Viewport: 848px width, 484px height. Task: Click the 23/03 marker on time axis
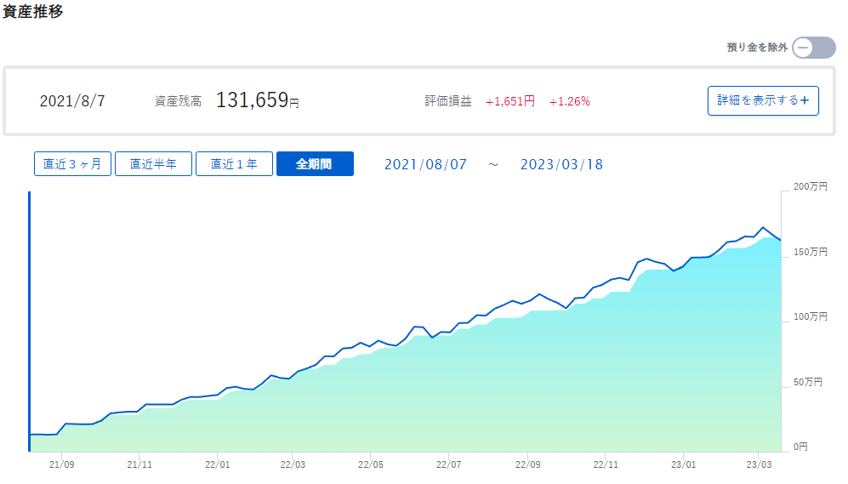760,464
